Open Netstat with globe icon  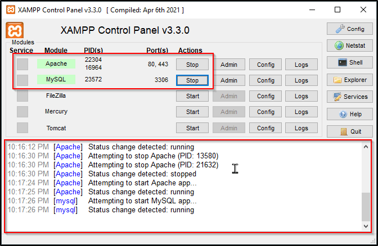point(349,45)
